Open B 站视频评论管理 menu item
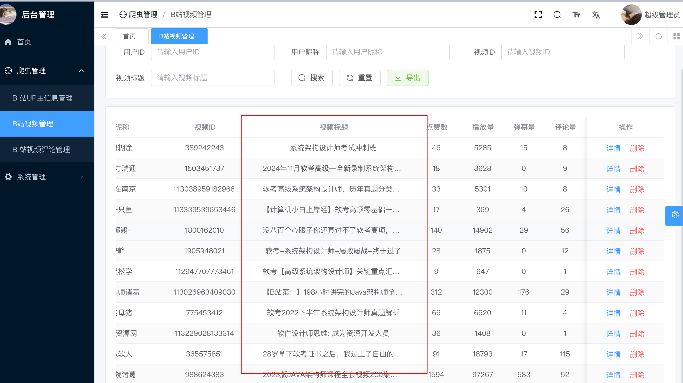 pos(47,149)
